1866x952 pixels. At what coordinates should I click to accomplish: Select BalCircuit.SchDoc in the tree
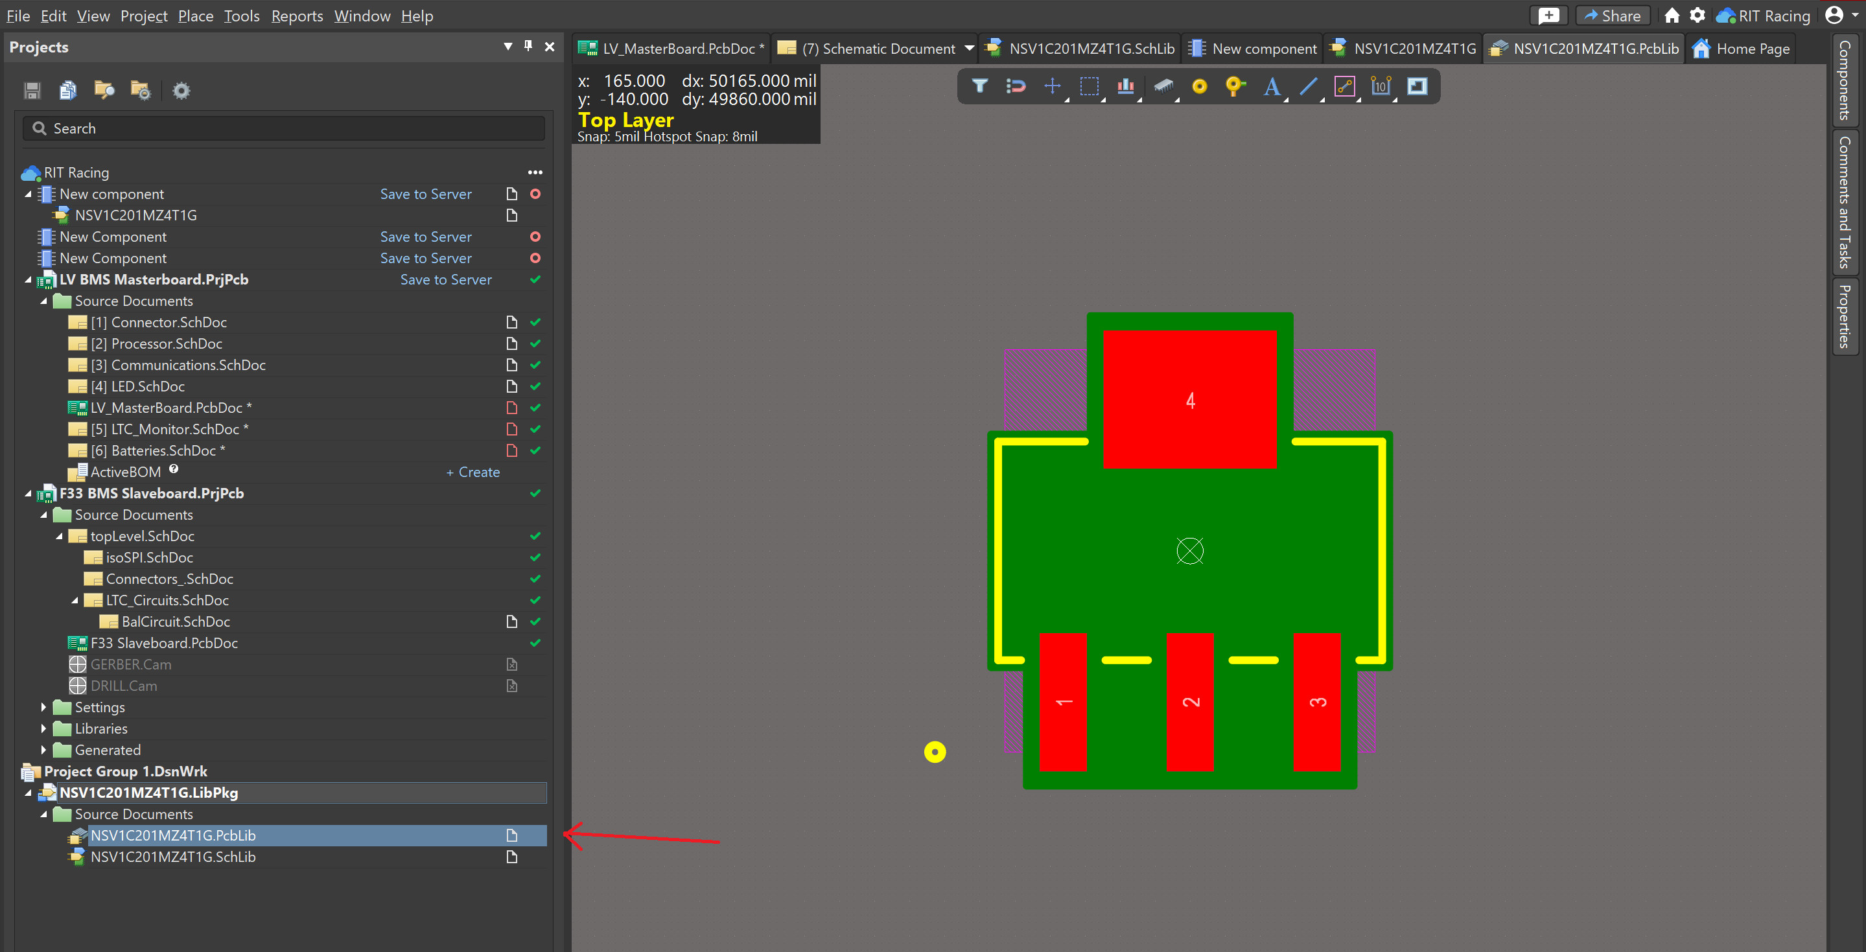(x=175, y=621)
